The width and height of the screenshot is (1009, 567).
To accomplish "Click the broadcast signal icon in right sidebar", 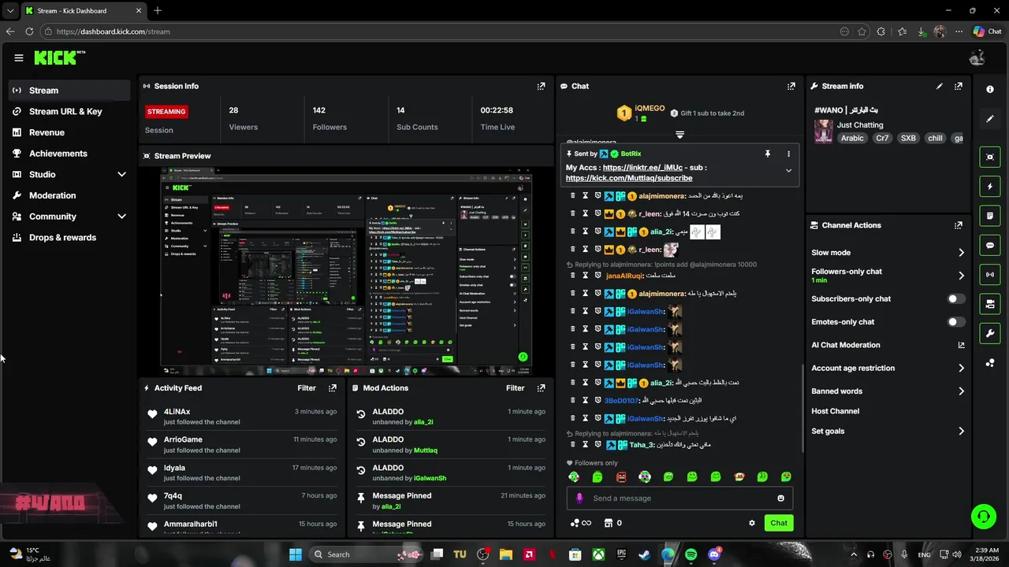I will (x=990, y=274).
